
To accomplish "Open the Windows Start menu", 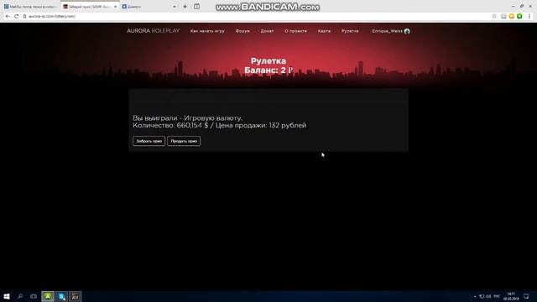I will click(7, 296).
